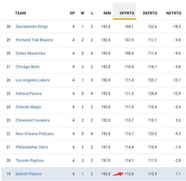Viewport: 186px width, 181px height.
Task: Sort table by DEFRTG column header
Action: tap(150, 13)
